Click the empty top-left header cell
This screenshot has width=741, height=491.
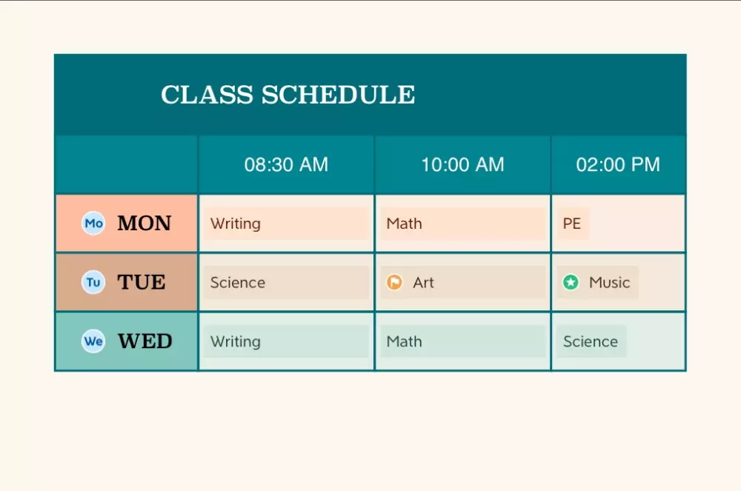126,164
